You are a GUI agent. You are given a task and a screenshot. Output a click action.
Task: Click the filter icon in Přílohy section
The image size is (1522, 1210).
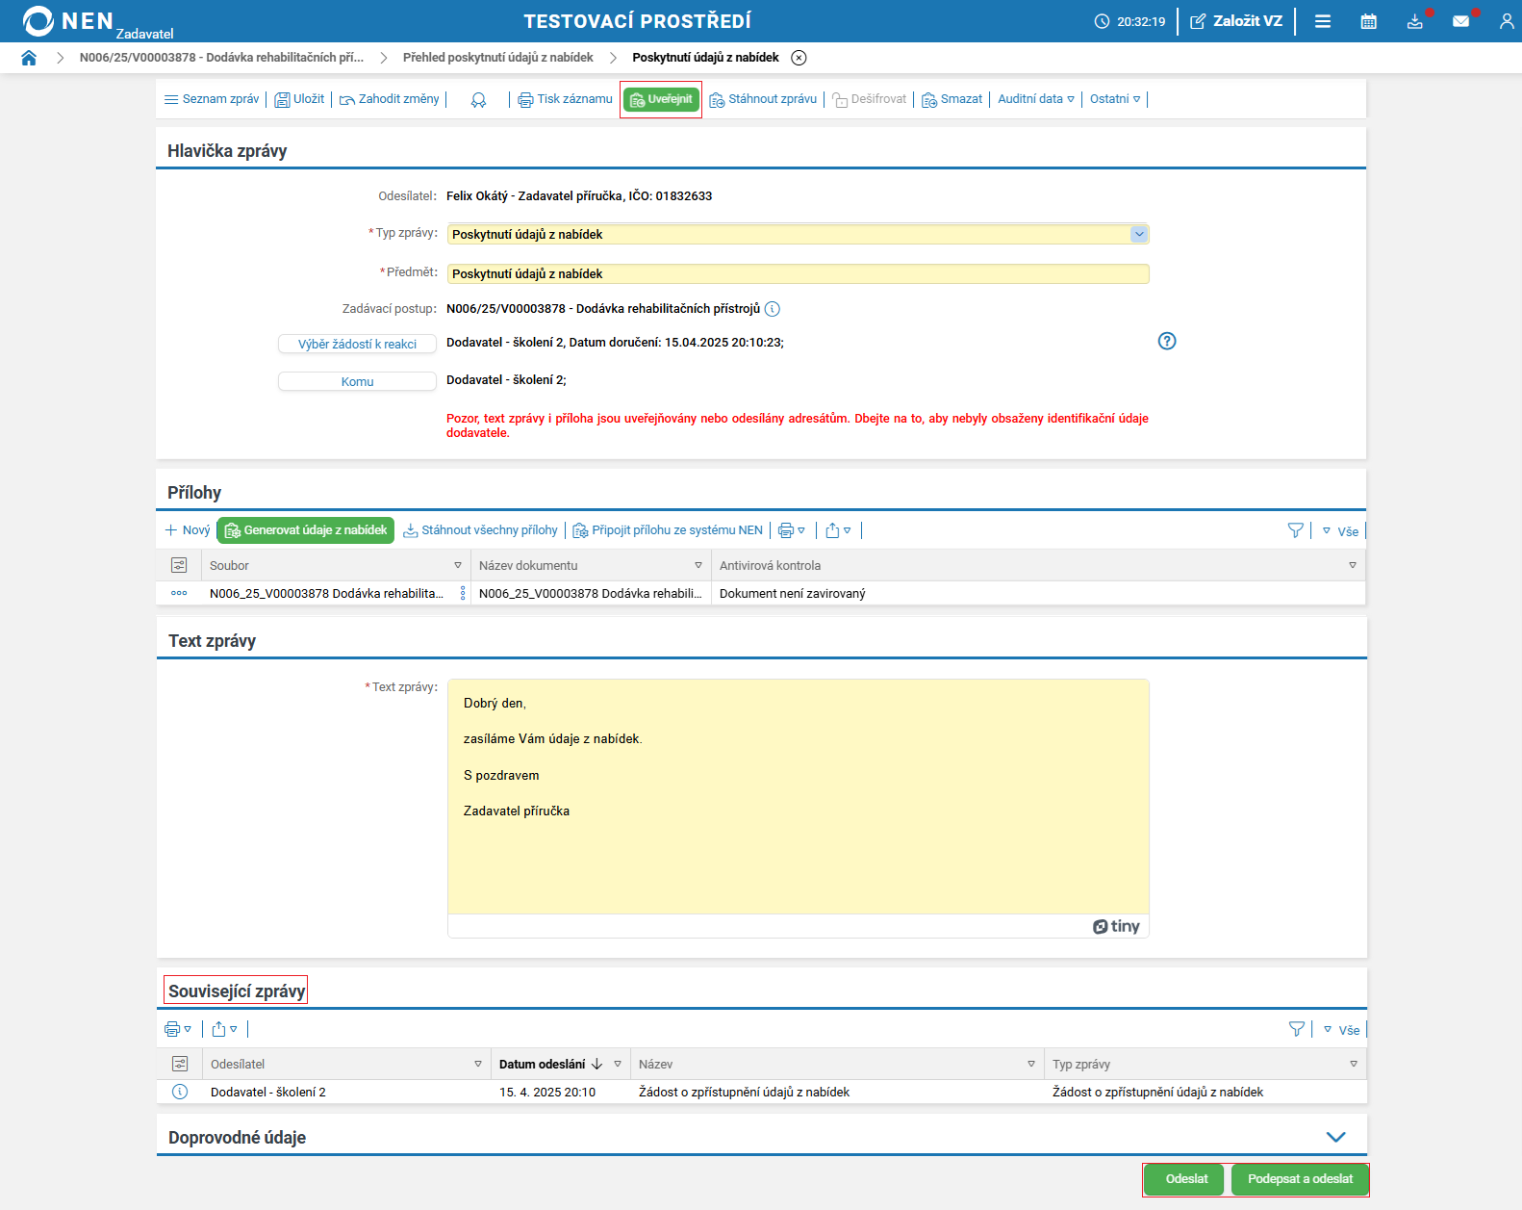pos(1295,530)
